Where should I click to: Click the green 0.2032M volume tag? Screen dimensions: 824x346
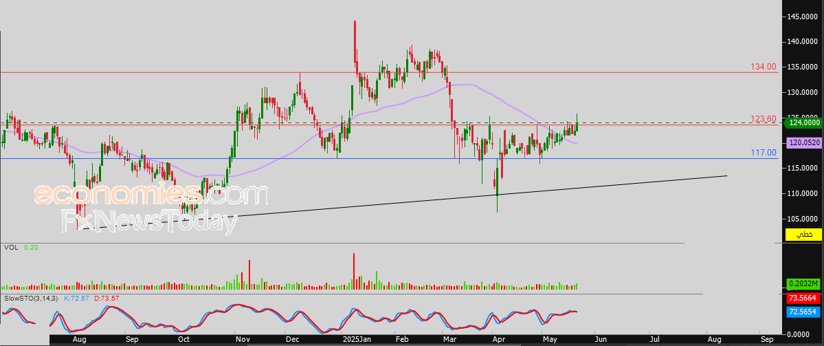803,284
